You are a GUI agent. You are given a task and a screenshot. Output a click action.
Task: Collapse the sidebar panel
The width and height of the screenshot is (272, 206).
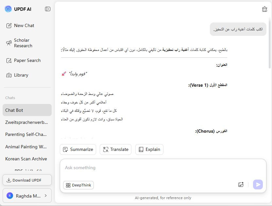(48, 9)
